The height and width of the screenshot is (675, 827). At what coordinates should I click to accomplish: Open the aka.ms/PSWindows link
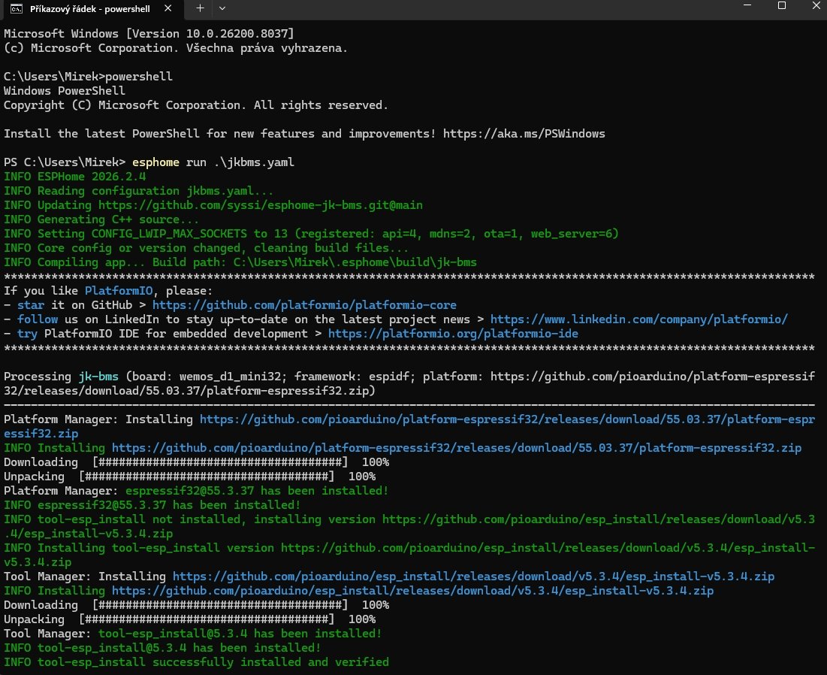524,134
